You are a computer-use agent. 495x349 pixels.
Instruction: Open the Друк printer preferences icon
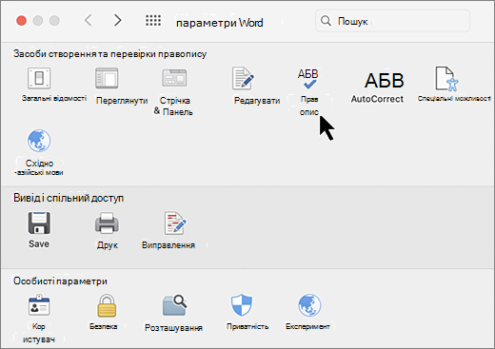click(x=107, y=223)
